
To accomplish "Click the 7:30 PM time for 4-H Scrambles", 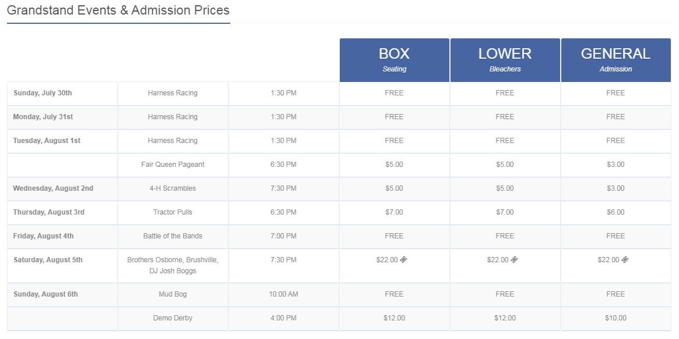I will coord(284,188).
